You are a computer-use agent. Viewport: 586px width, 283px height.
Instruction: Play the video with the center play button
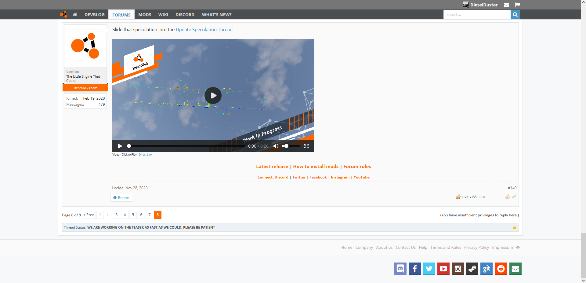pos(213,96)
